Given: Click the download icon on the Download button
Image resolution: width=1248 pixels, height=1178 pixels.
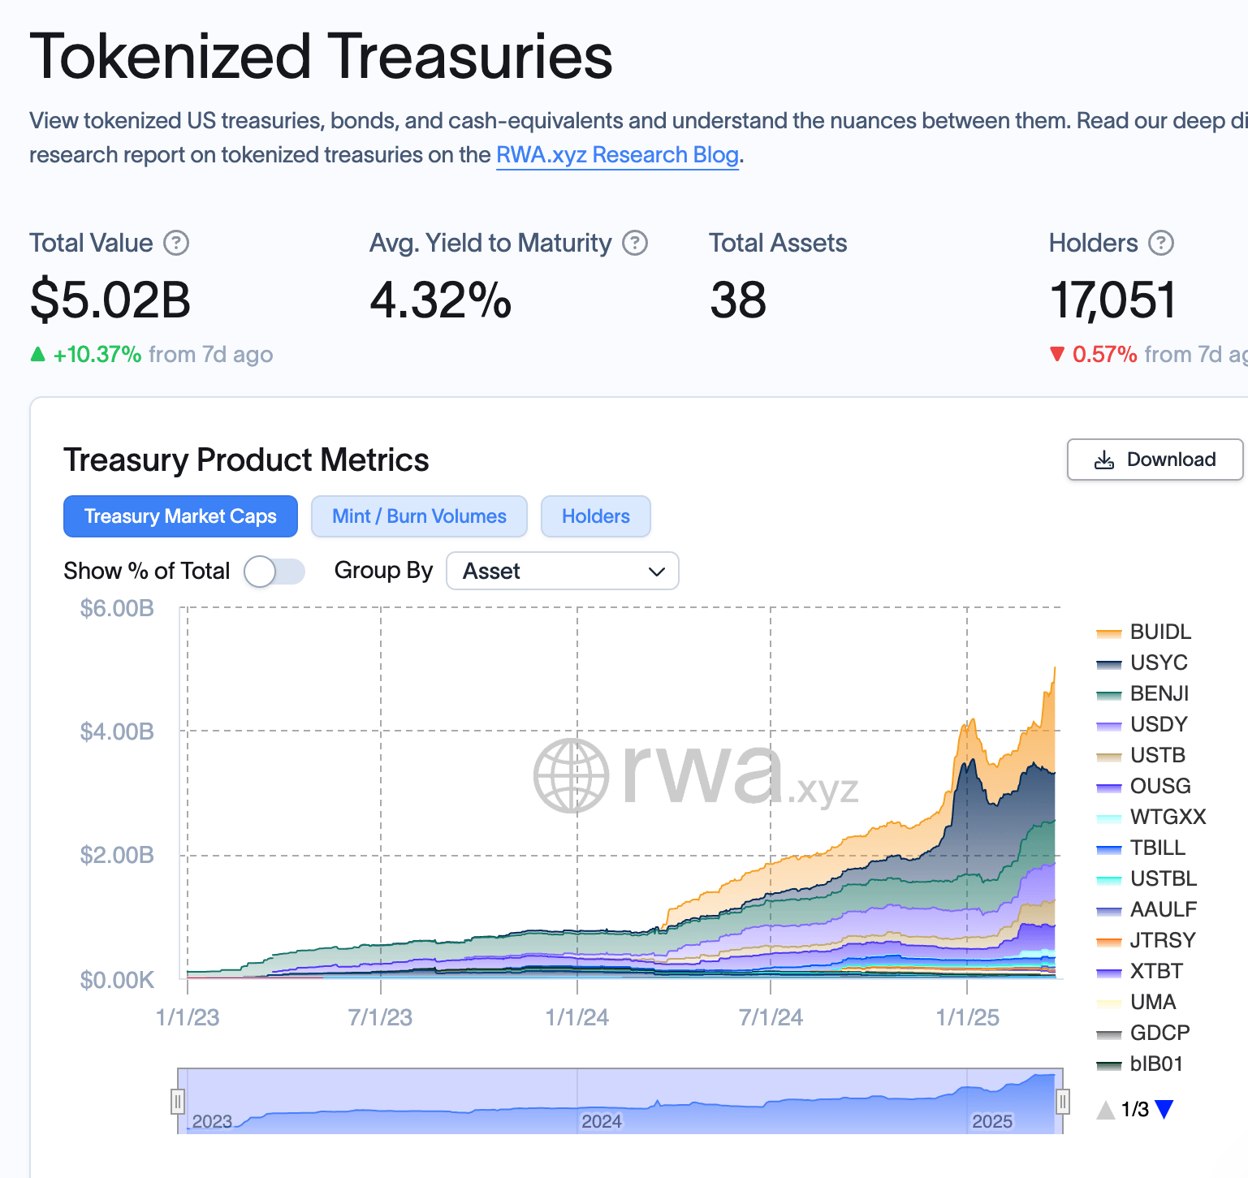Looking at the screenshot, I should click(1103, 460).
